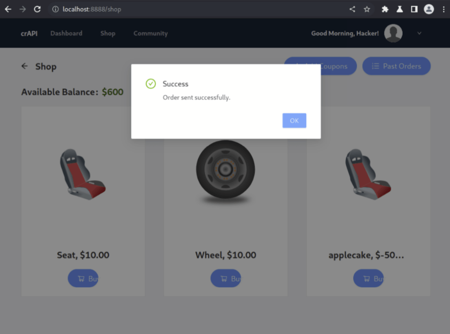Click the browser address bar
The width and height of the screenshot is (450, 334).
pos(132,9)
